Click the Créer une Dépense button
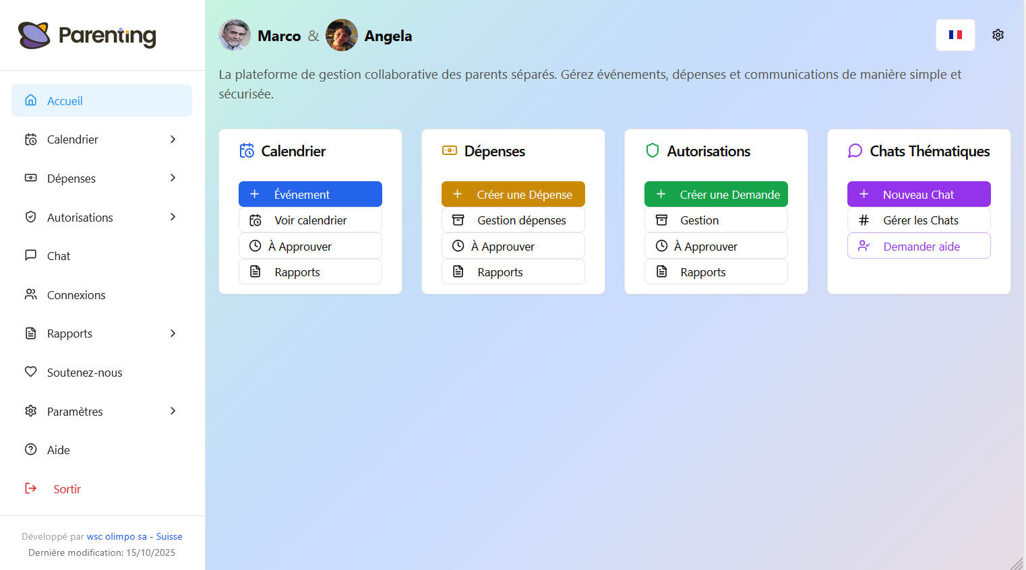 (x=513, y=194)
